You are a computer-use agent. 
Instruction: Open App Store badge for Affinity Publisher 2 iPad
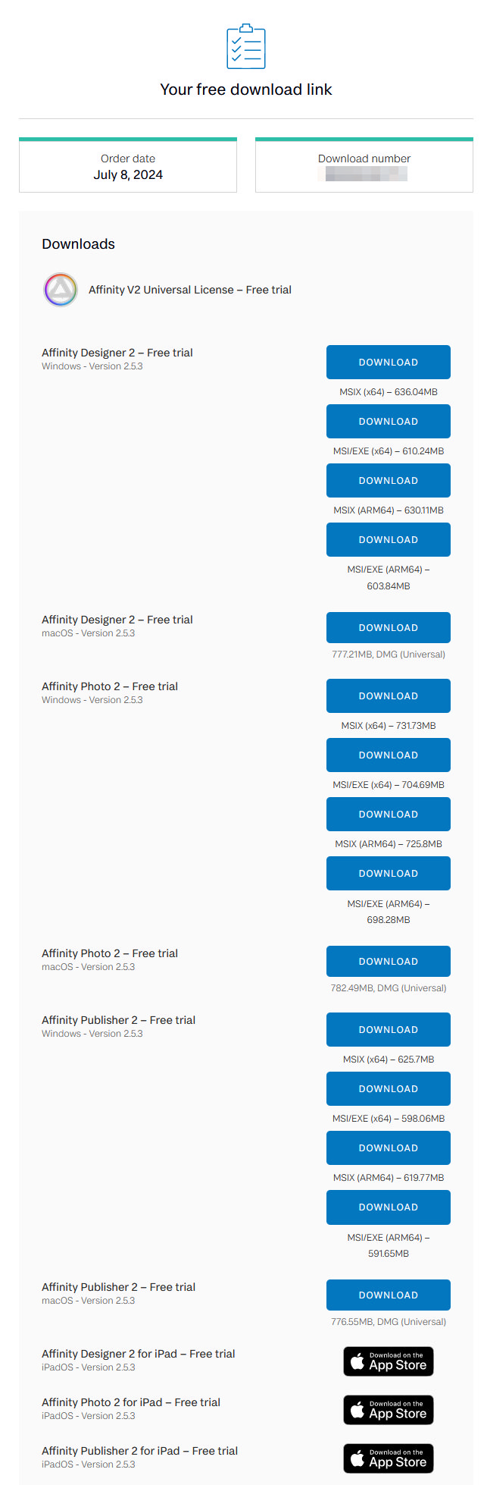(389, 1458)
